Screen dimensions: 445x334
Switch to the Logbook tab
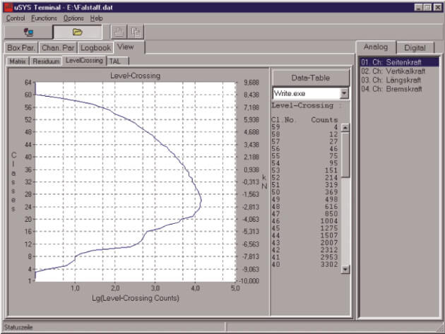(95, 48)
